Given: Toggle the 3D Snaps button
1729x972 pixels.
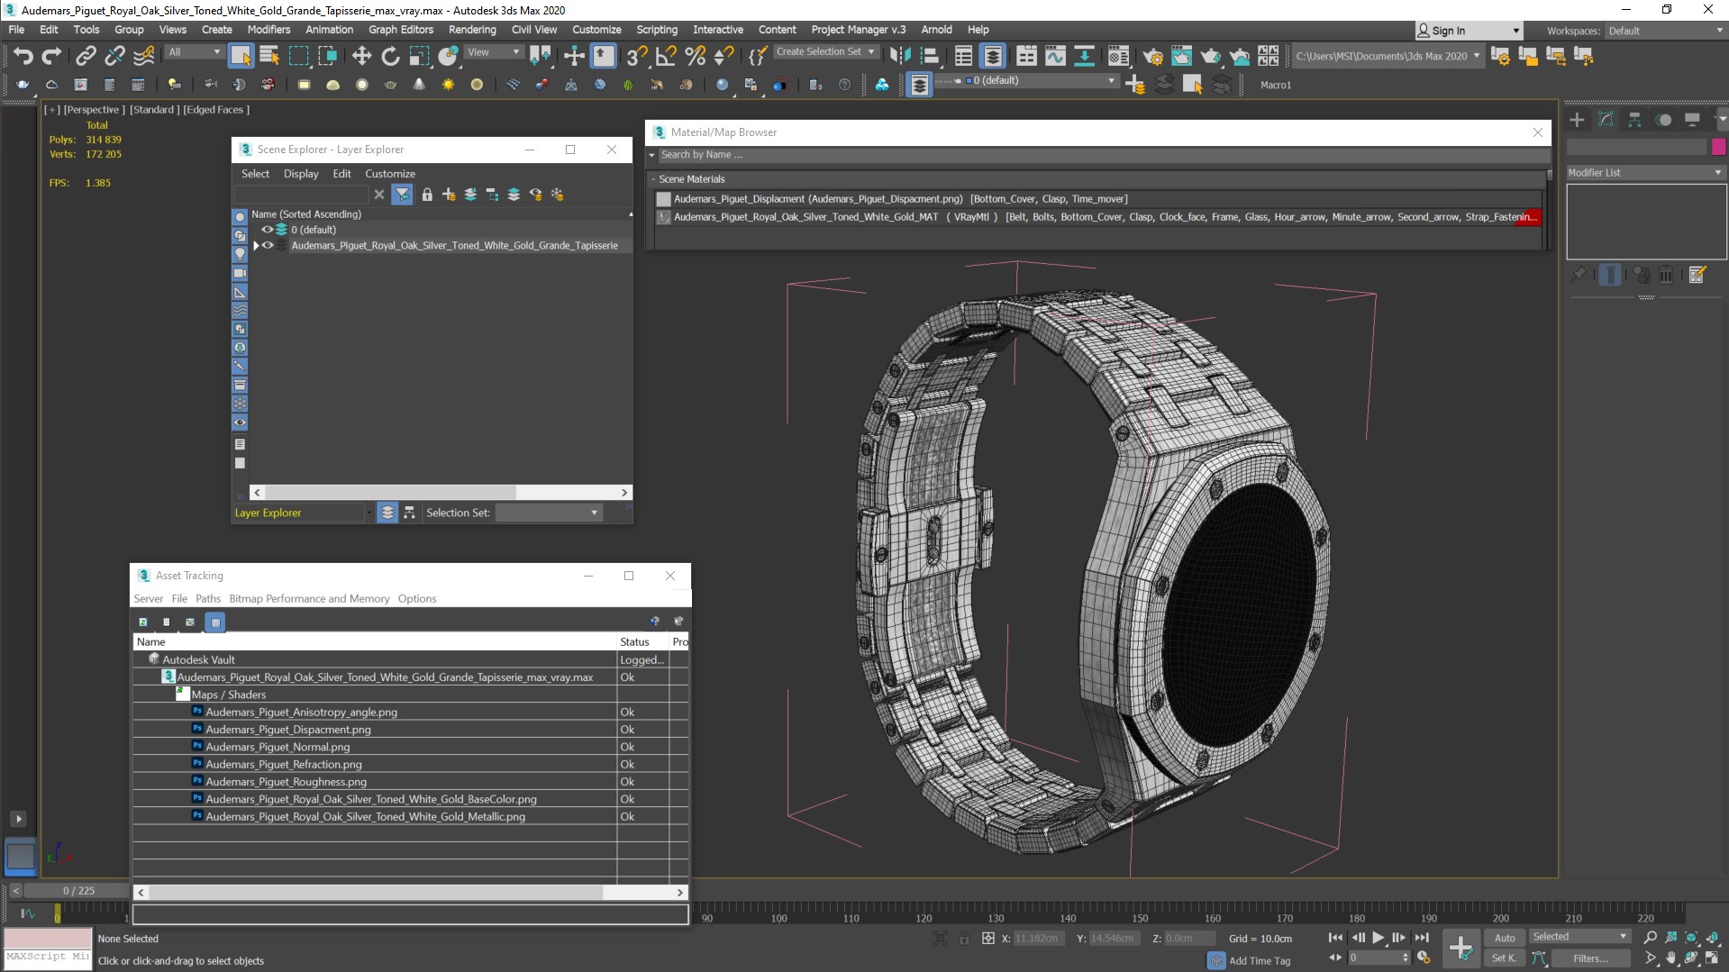Looking at the screenshot, I should click(636, 56).
